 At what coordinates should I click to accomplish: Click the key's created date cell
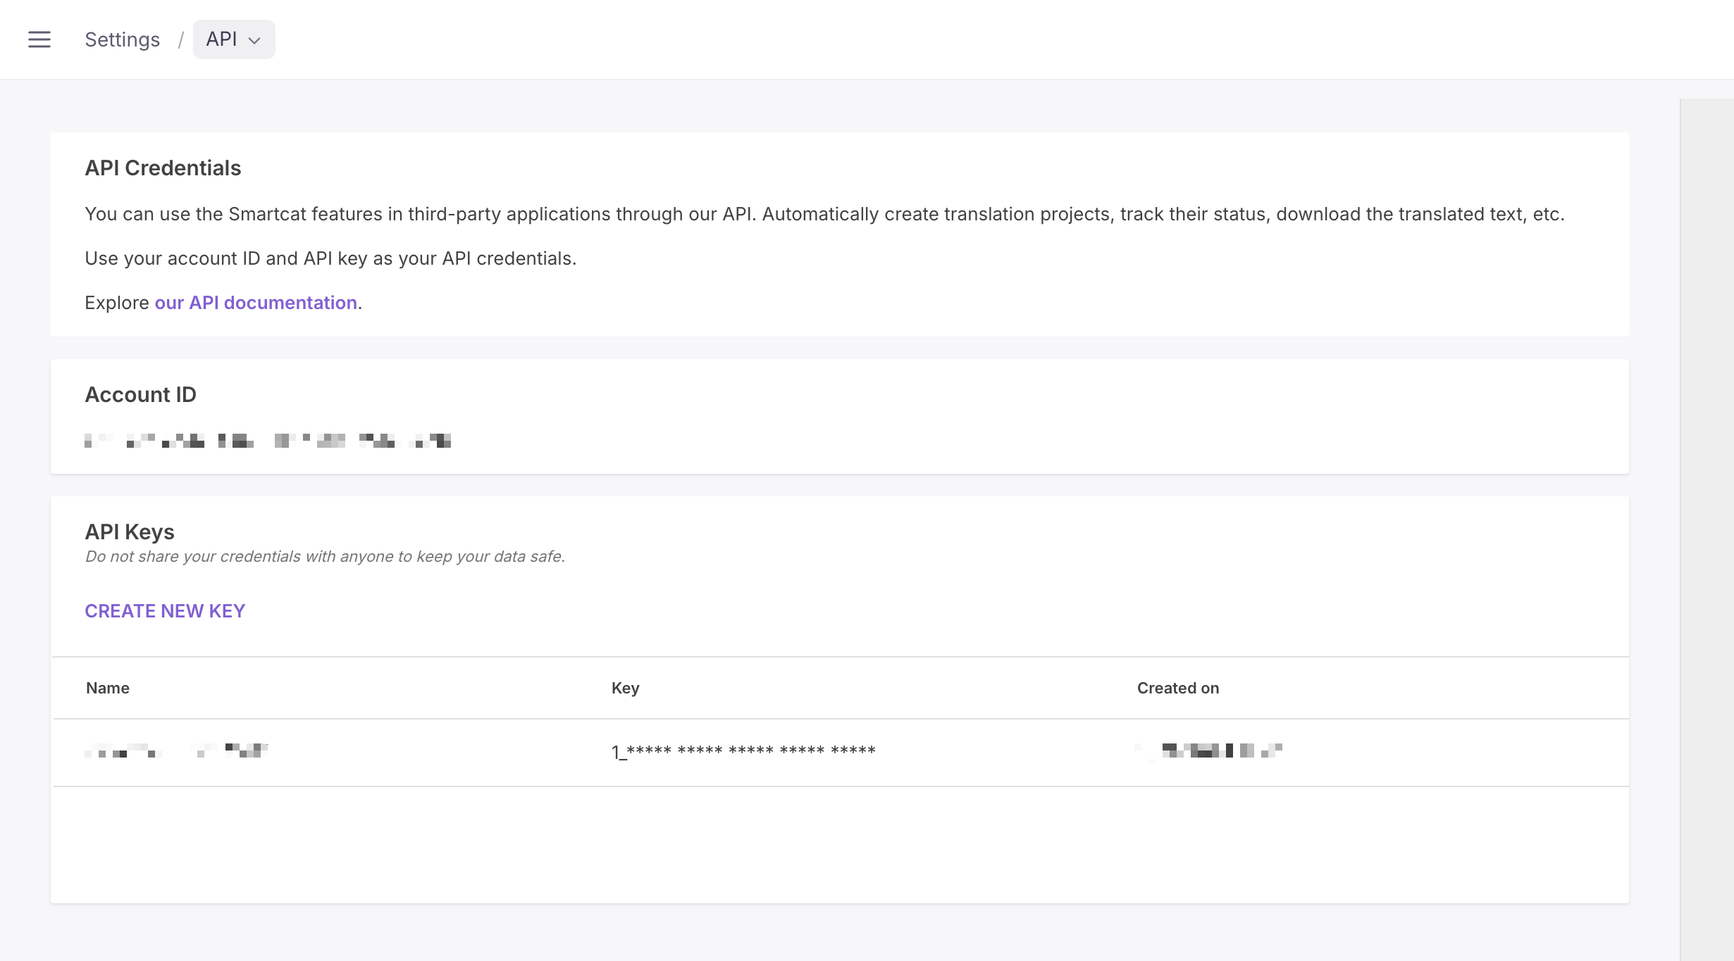[x=1208, y=750]
